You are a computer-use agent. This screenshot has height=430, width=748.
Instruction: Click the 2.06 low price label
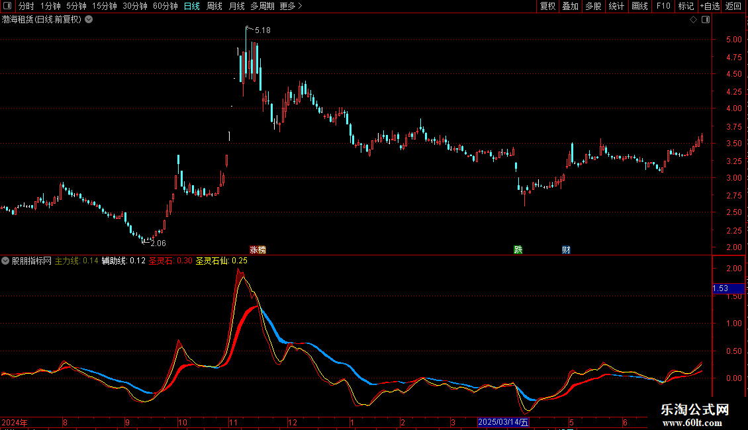click(x=158, y=243)
